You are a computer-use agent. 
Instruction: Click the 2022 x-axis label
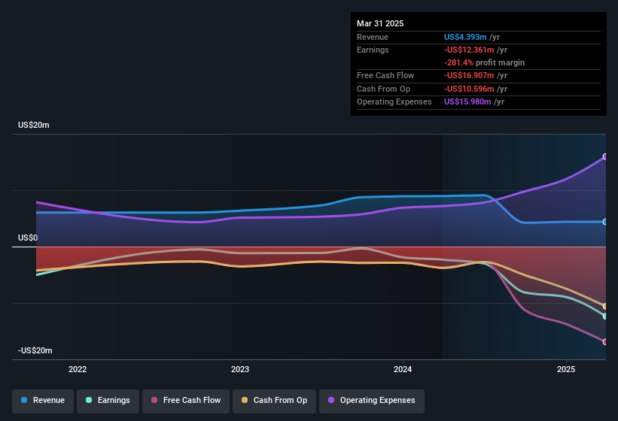coord(78,369)
